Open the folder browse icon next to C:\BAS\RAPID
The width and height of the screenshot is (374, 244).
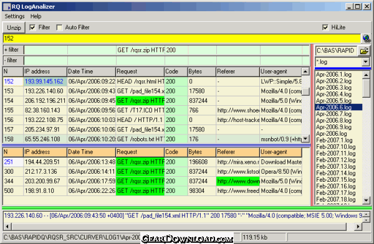364,51
